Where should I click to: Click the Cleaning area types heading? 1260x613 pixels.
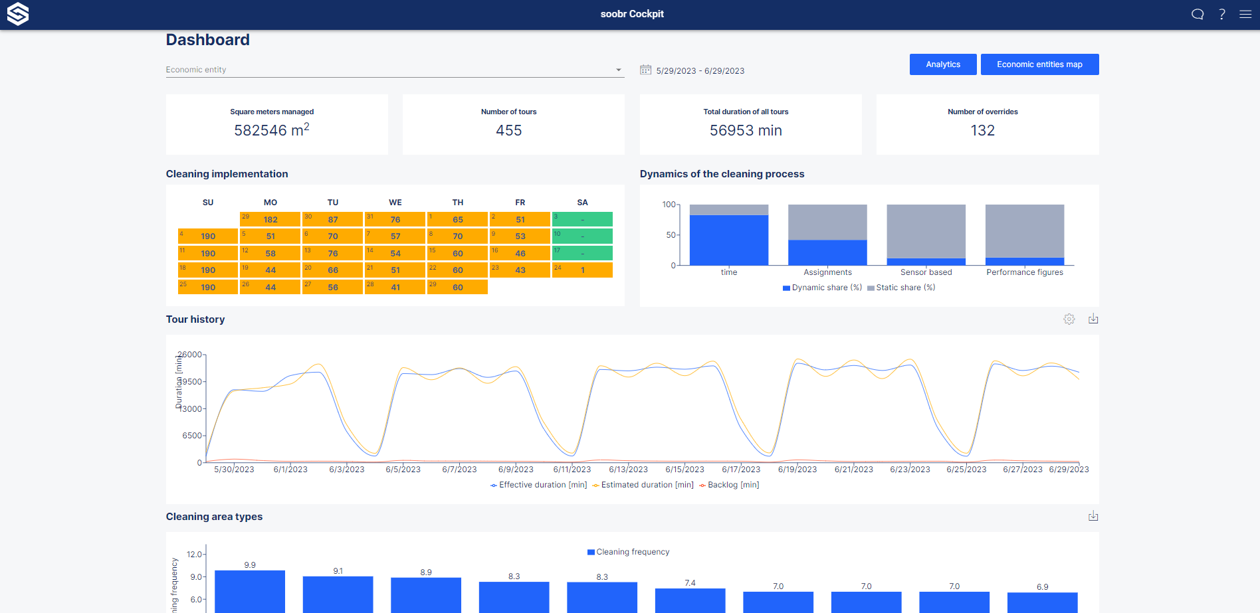point(214,517)
